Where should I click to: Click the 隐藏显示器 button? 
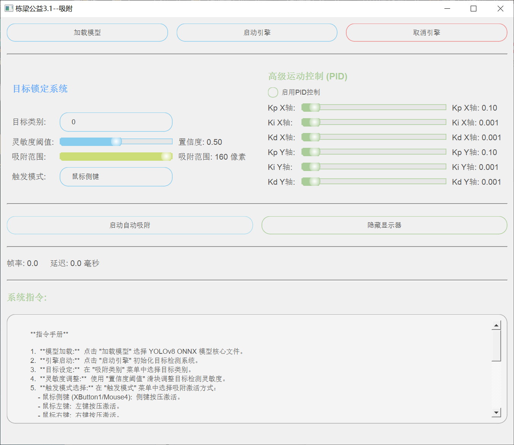[384, 225]
